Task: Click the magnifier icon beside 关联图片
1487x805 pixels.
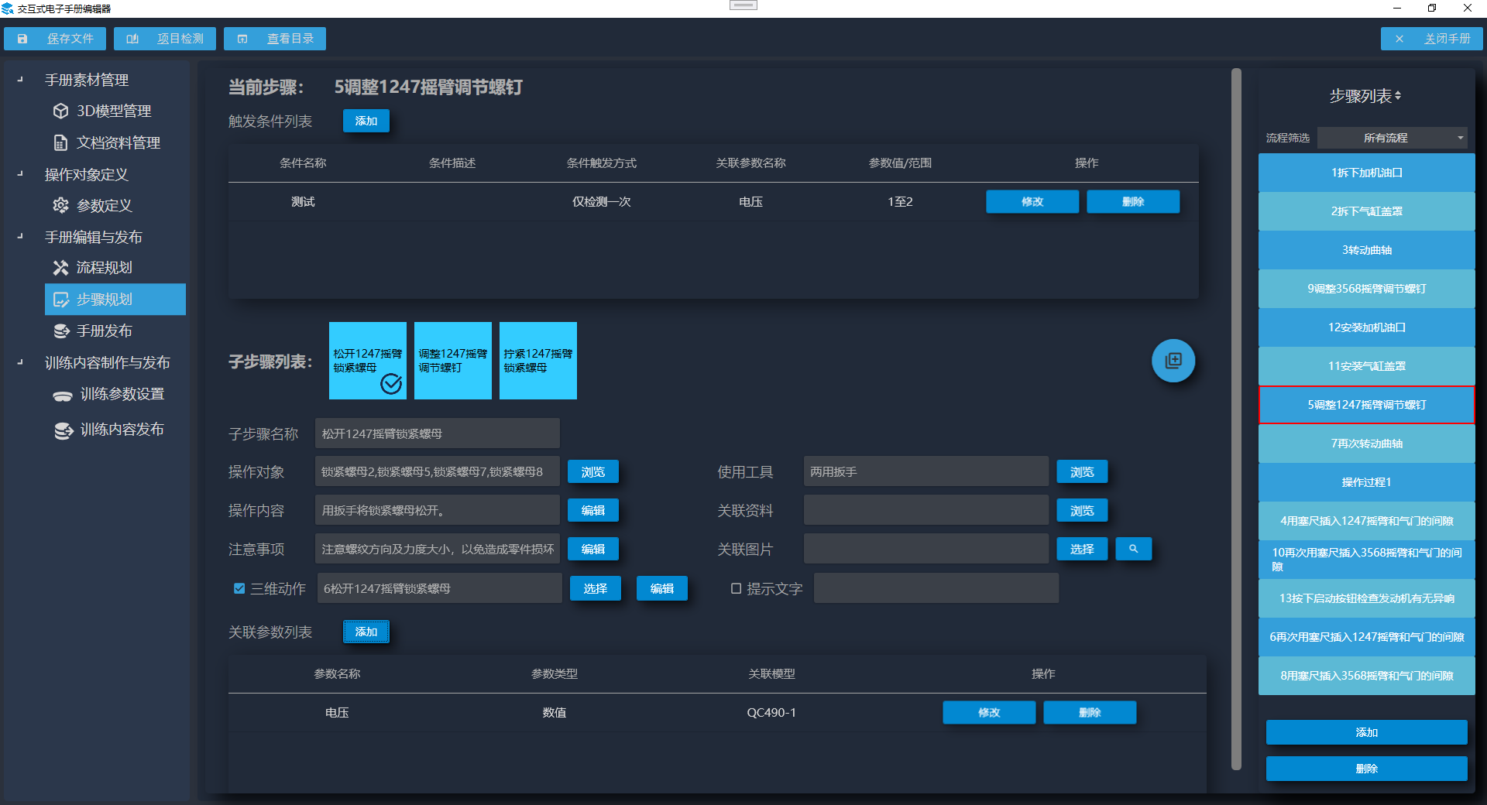Action: click(1133, 549)
